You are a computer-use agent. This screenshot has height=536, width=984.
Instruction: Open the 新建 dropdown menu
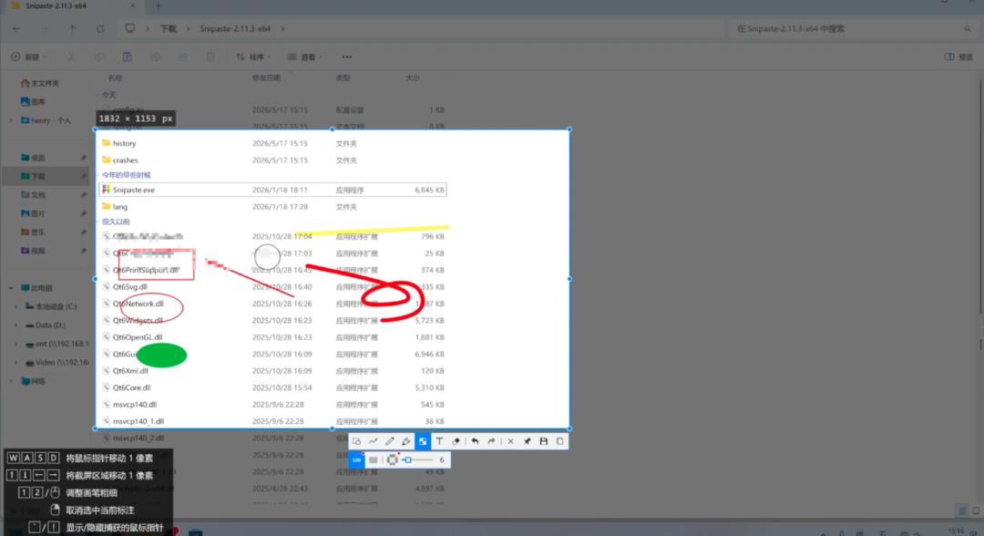[29, 57]
